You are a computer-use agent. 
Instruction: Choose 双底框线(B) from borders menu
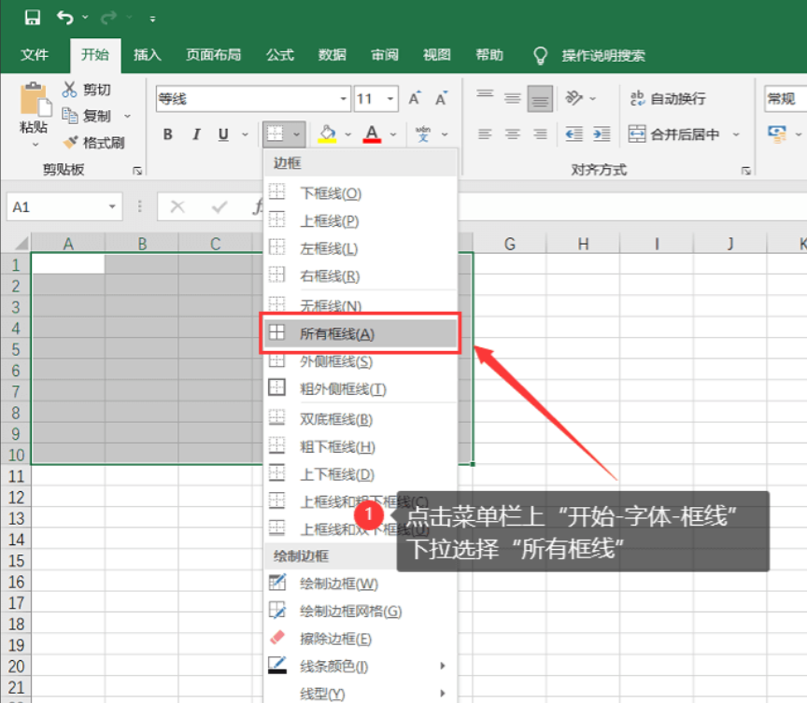[361, 419]
